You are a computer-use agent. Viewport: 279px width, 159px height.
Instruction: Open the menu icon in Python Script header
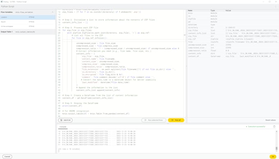[x=276, y=7]
